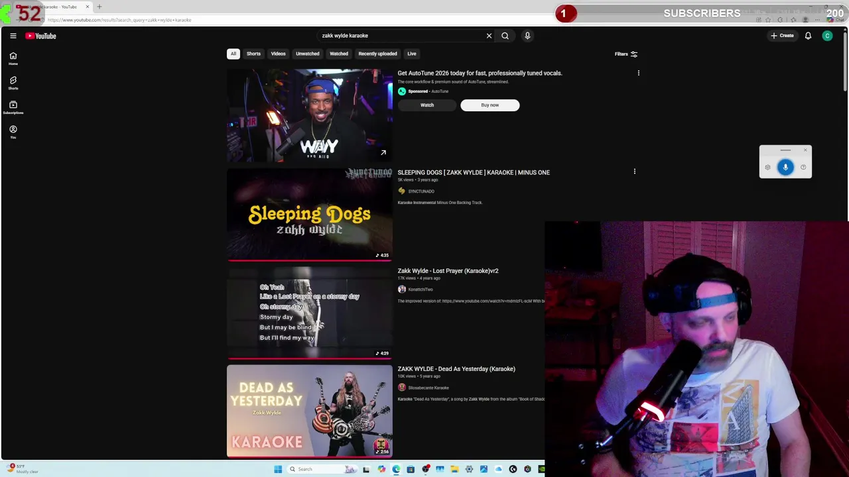Image resolution: width=849 pixels, height=477 pixels.
Task: Click the blue microphone in voice typing widget
Action: tap(785, 167)
